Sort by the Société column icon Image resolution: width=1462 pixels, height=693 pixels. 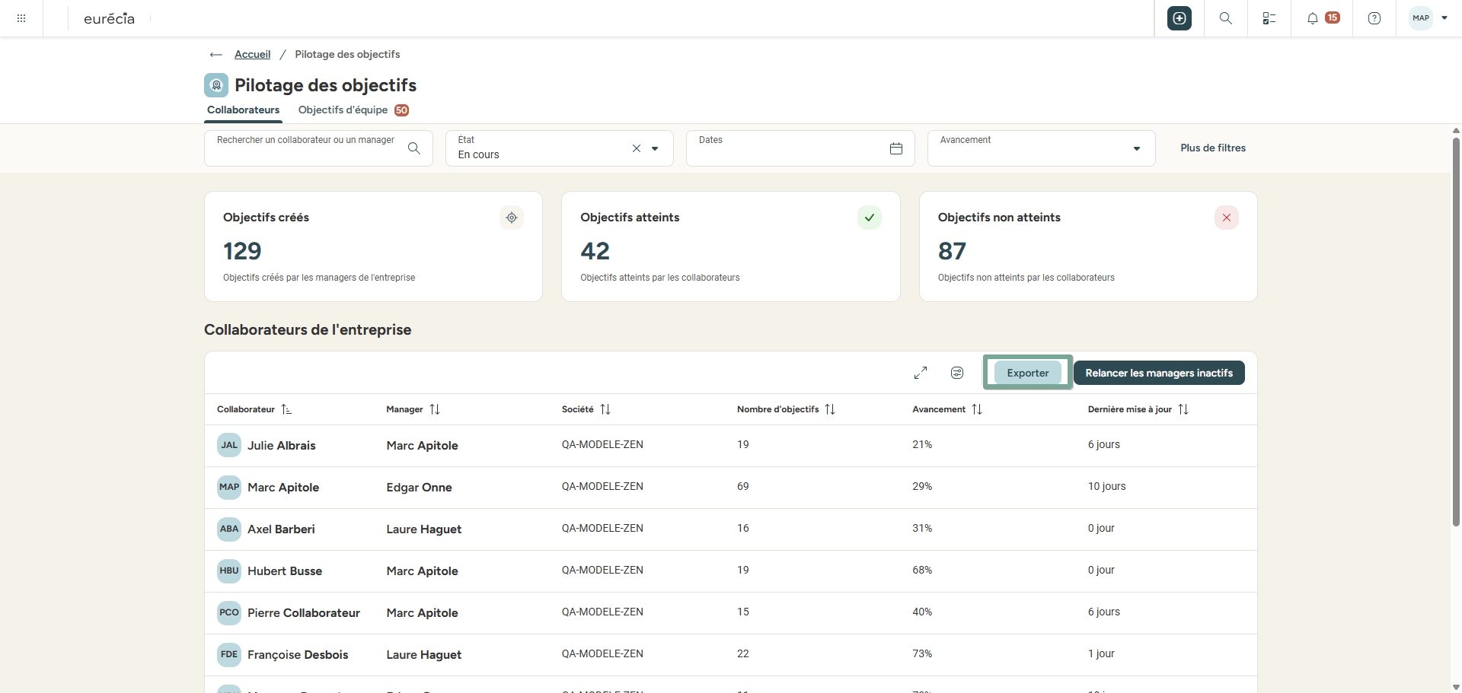pos(605,409)
